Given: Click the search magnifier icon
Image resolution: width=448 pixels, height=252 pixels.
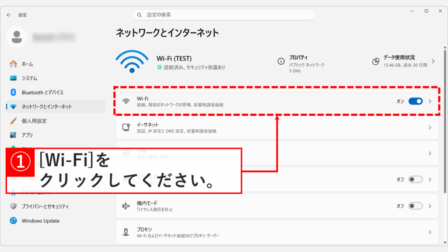Looking at the screenshot, I should point(140,15).
